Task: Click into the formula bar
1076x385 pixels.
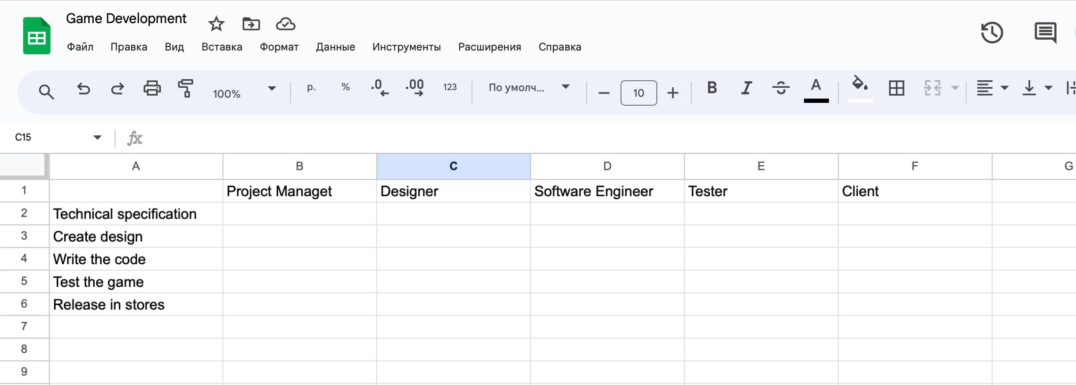Action: (x=608, y=138)
